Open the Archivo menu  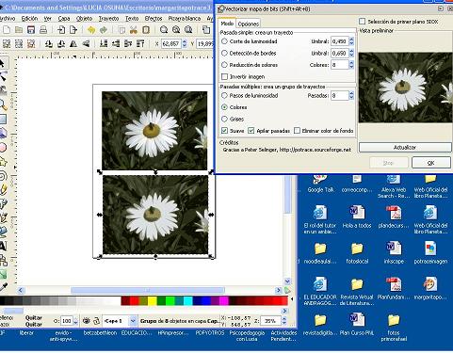coord(8,19)
